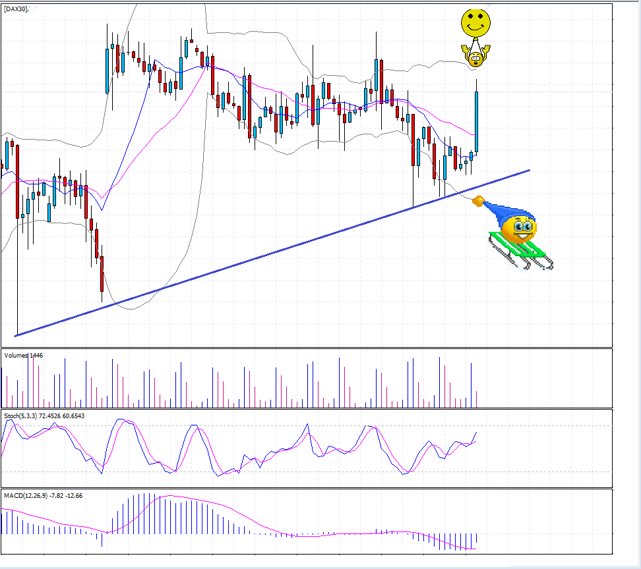641x569 pixels.
Task: Select the blue ascending trendline on the chart
Action: (272, 253)
